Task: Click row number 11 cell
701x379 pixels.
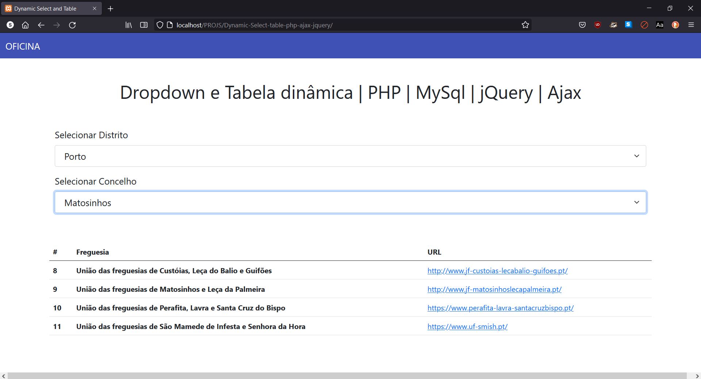Action: pos(57,326)
